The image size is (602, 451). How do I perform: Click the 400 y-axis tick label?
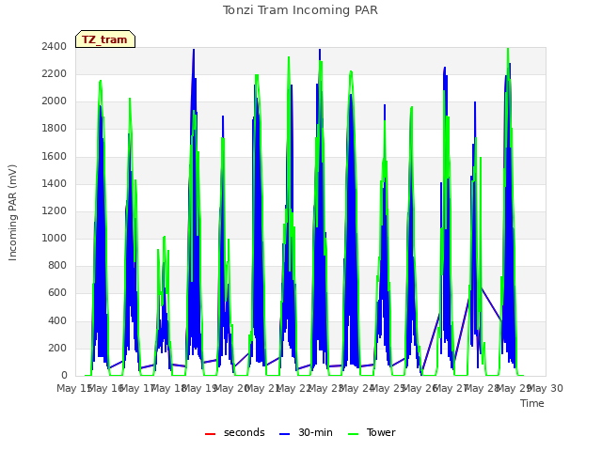click(x=57, y=321)
